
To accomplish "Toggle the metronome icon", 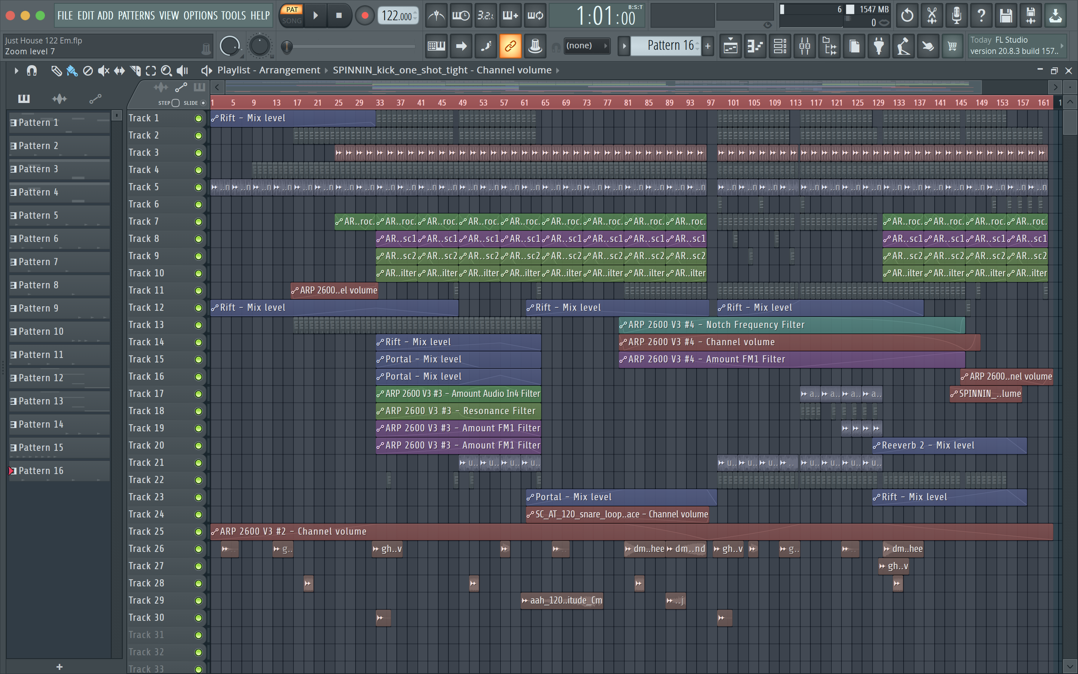I will click(x=436, y=16).
